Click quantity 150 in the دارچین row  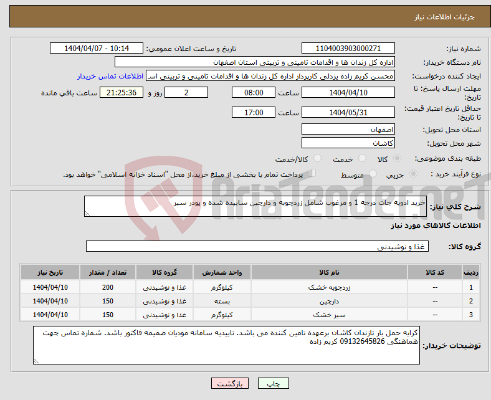tap(108, 301)
